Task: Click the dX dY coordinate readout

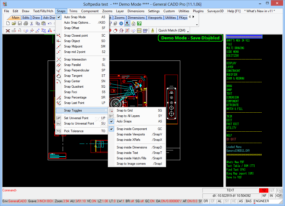Action: point(232,196)
